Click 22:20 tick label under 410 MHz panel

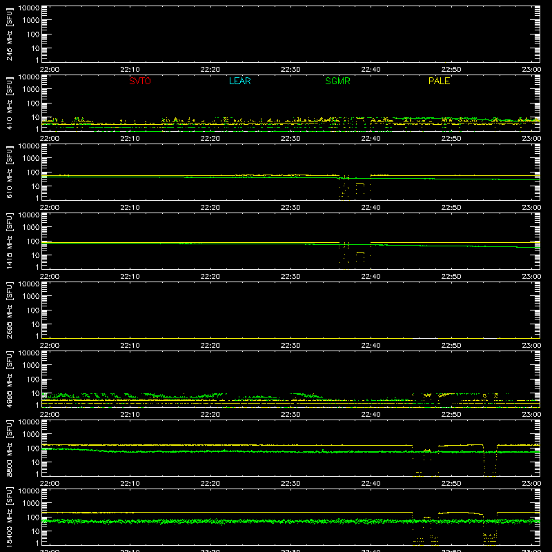pyautogui.click(x=210, y=139)
